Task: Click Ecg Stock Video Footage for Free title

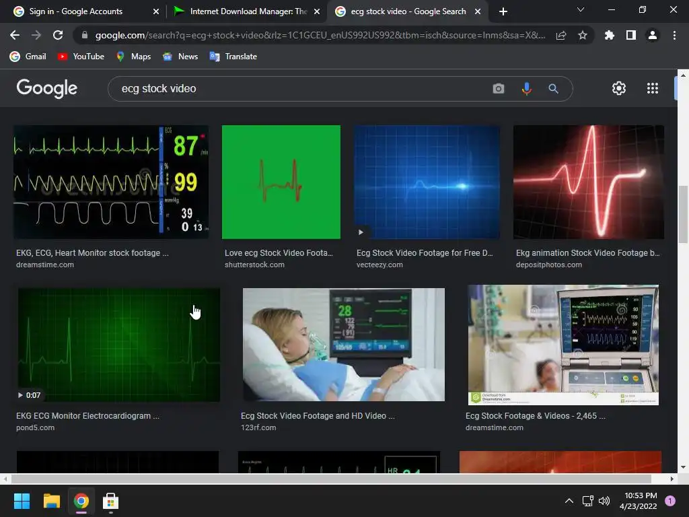Action: pos(425,253)
